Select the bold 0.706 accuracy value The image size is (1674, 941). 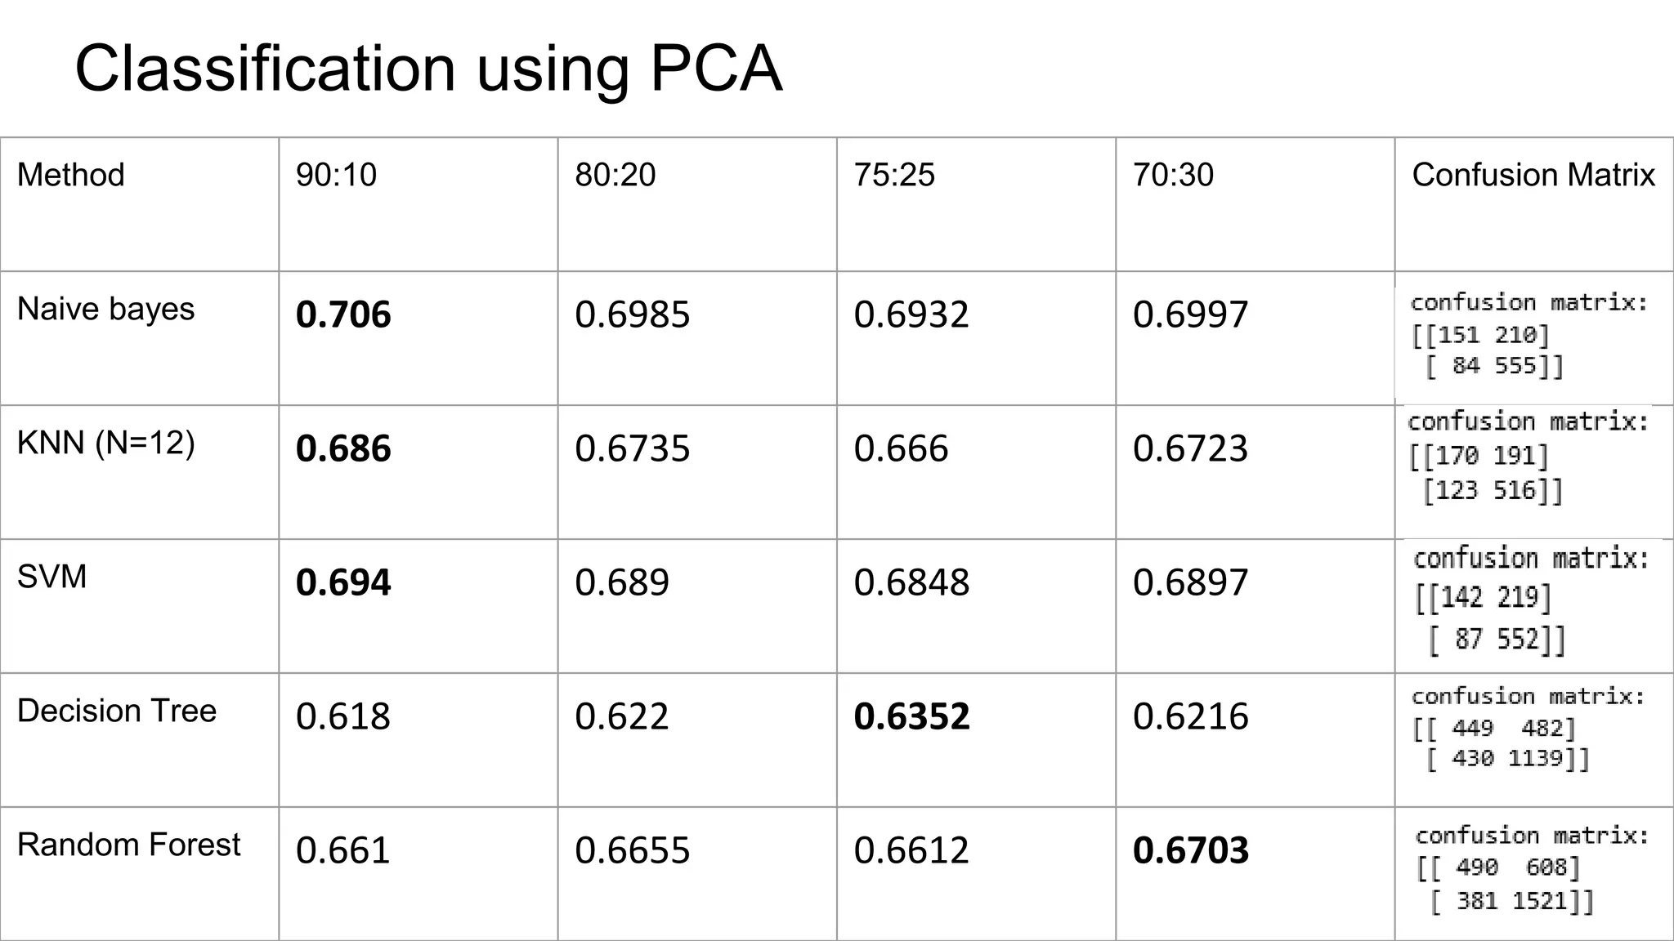coord(343,314)
